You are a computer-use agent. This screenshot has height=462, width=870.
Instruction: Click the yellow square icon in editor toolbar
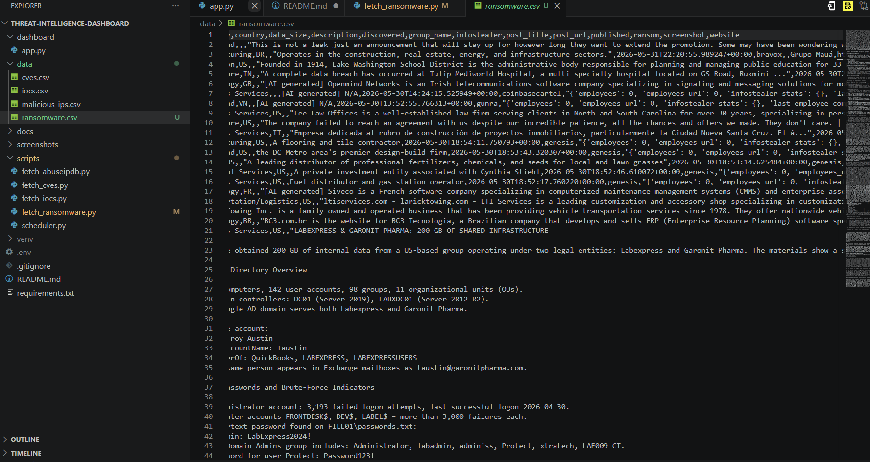(847, 6)
